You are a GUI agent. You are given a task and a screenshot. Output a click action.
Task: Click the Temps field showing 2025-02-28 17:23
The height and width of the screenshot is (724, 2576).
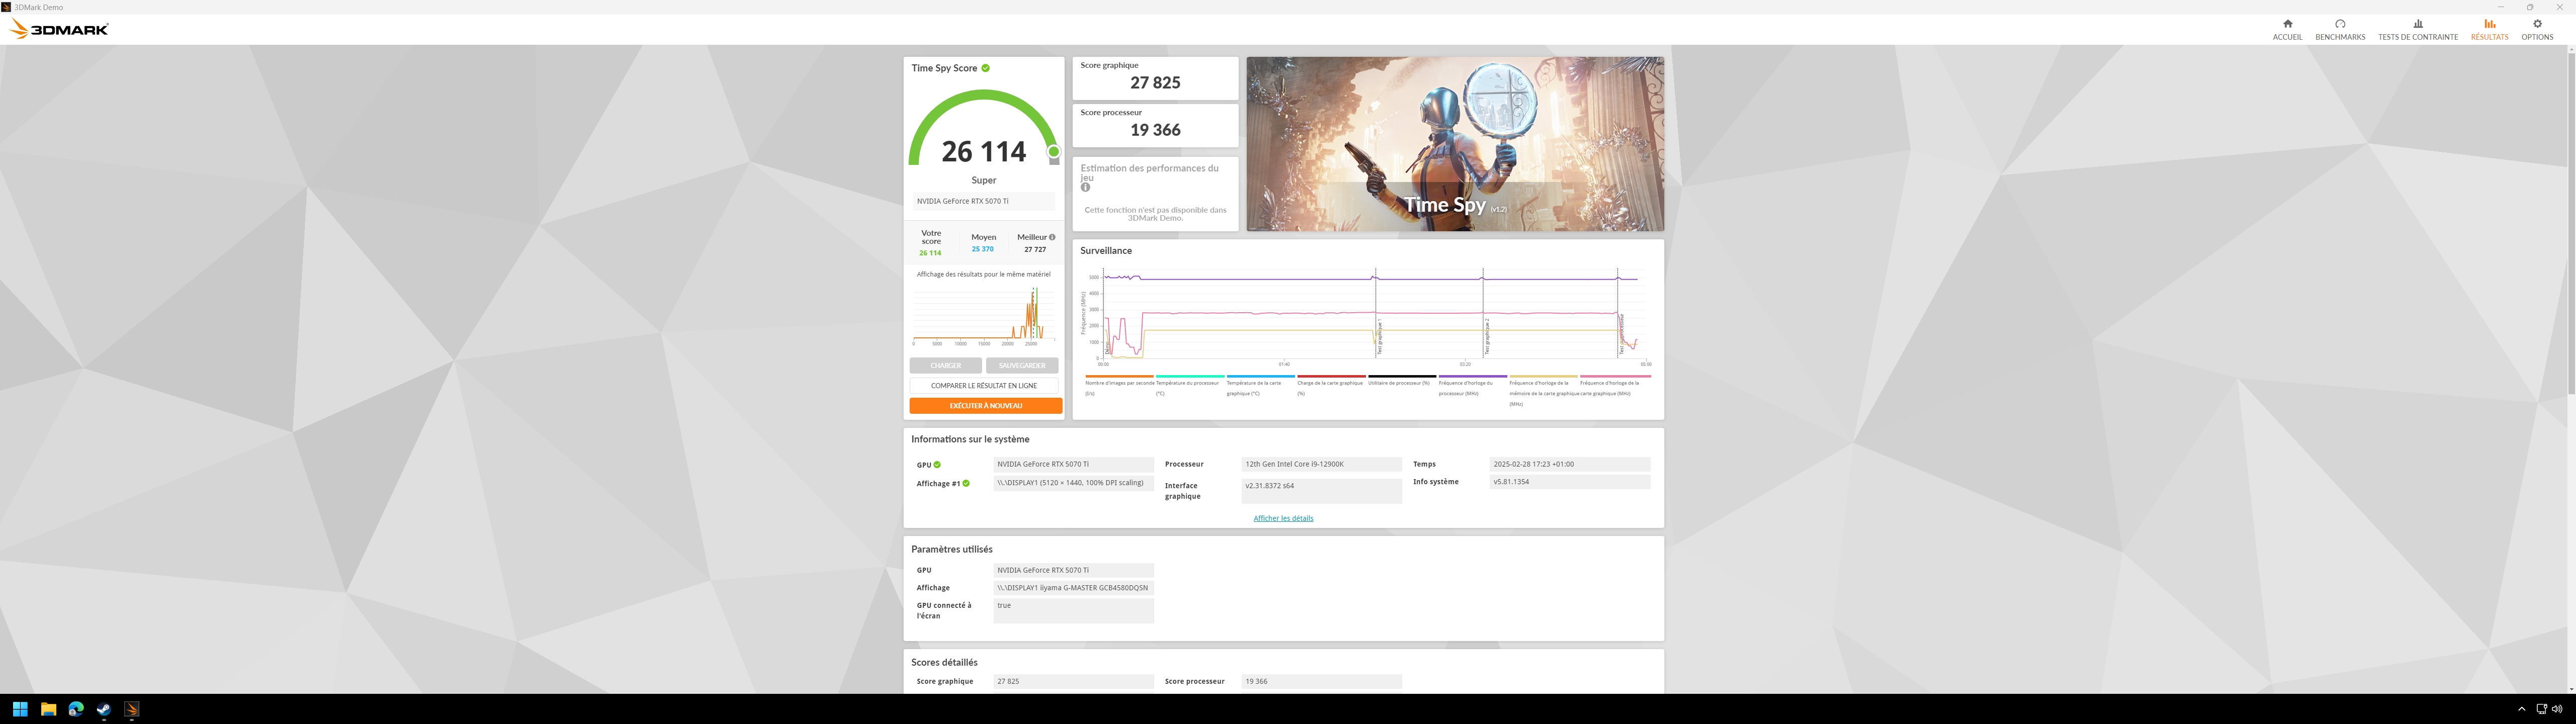[1569, 464]
